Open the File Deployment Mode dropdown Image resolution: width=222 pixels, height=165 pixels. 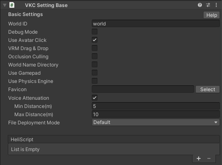click(x=156, y=122)
